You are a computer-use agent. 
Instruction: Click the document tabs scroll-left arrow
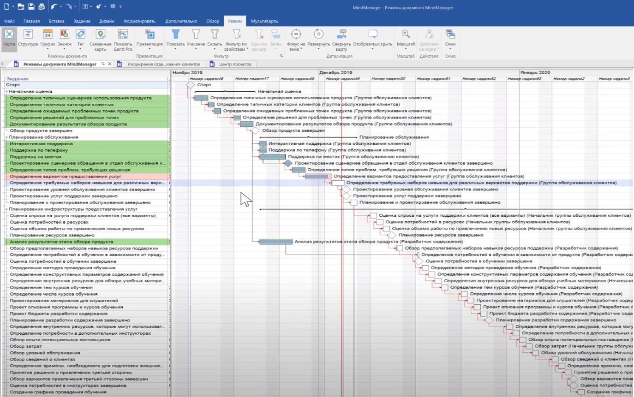coord(3,64)
